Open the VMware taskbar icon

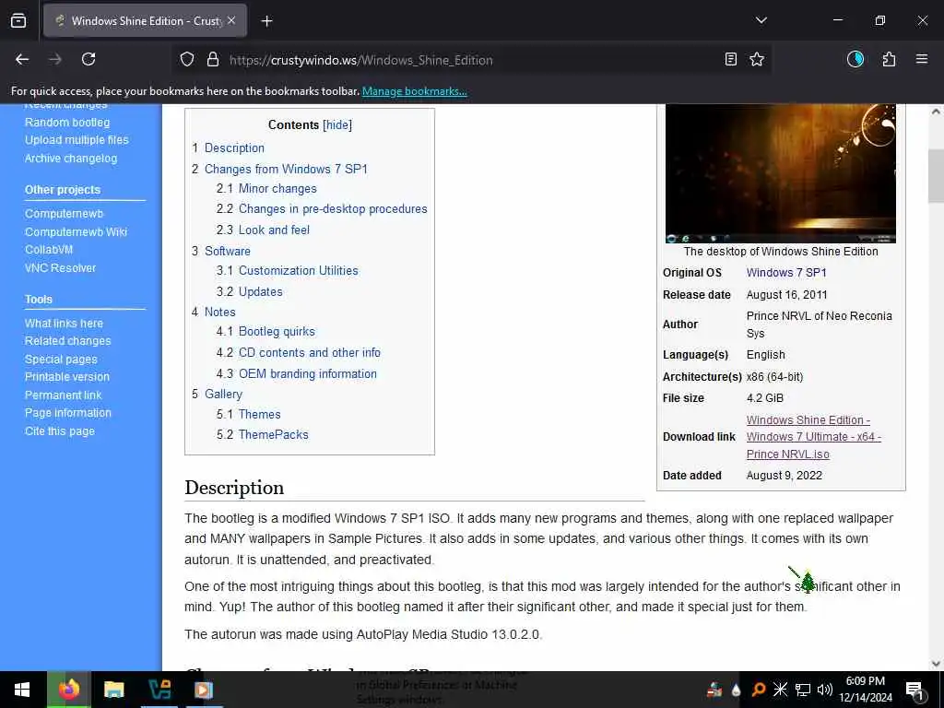point(159,690)
